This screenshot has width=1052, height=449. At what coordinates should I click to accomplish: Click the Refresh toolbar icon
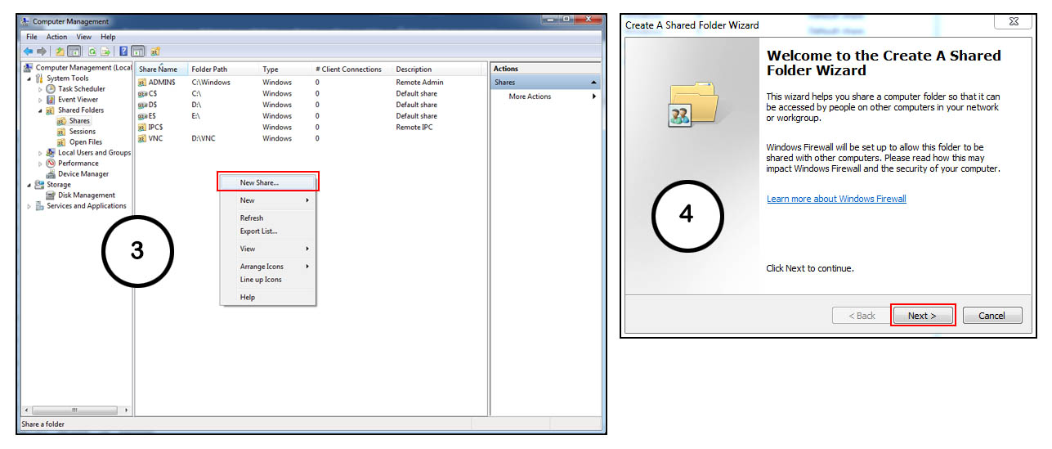pyautogui.click(x=92, y=51)
